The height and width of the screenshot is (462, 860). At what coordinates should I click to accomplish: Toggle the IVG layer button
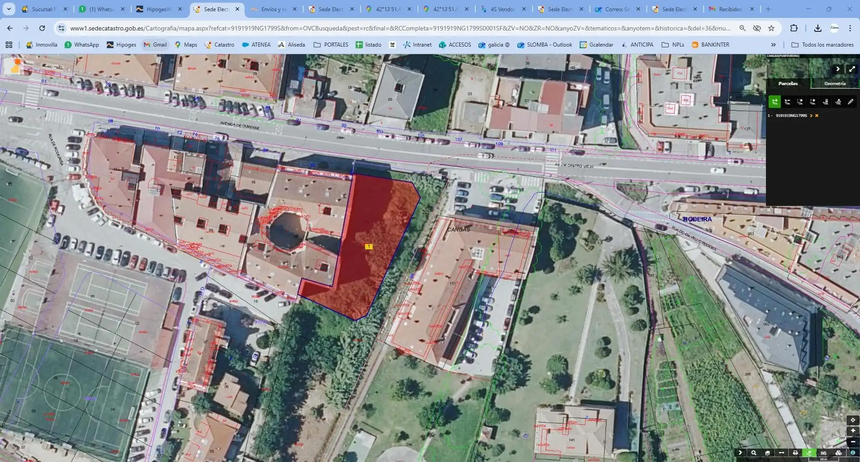pos(823,453)
